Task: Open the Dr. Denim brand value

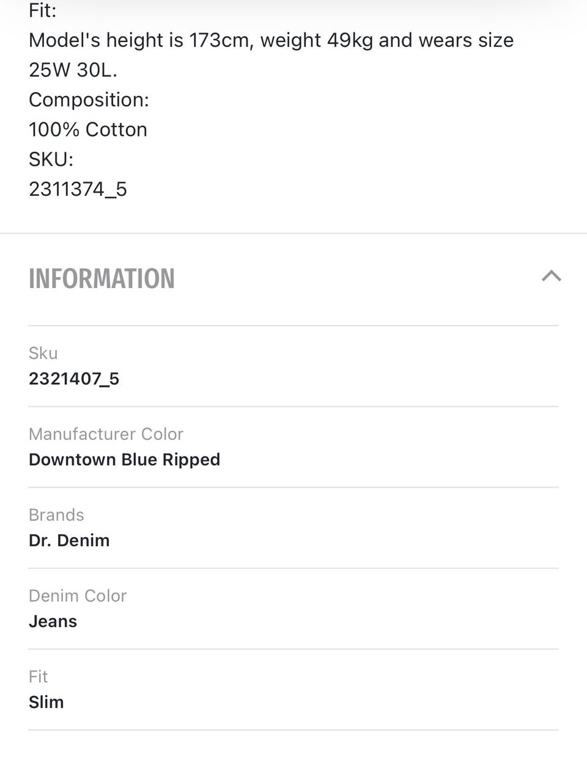Action: [x=69, y=540]
